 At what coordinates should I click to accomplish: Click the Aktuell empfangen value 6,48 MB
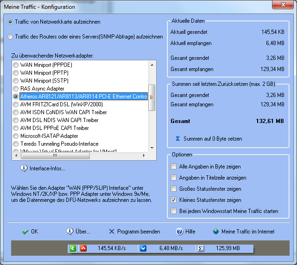pos(275,43)
